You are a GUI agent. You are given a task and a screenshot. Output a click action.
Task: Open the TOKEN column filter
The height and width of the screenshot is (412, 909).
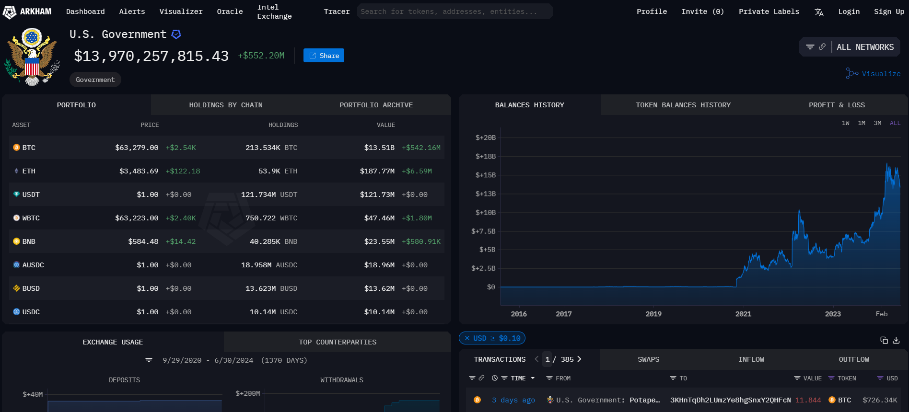point(831,378)
